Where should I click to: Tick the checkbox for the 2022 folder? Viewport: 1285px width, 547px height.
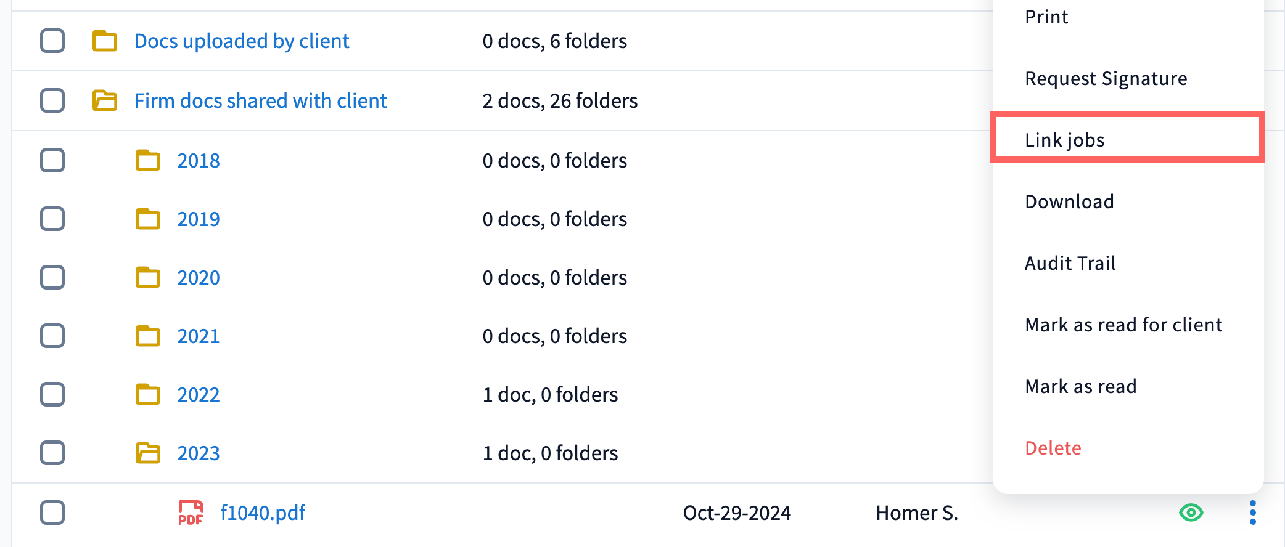[x=52, y=394]
